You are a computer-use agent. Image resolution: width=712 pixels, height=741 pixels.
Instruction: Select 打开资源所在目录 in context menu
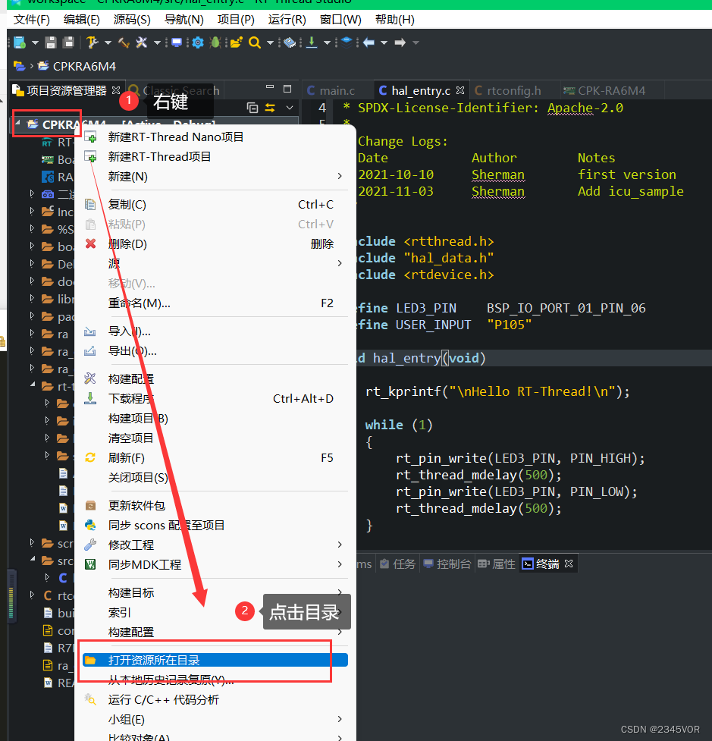[x=154, y=661]
